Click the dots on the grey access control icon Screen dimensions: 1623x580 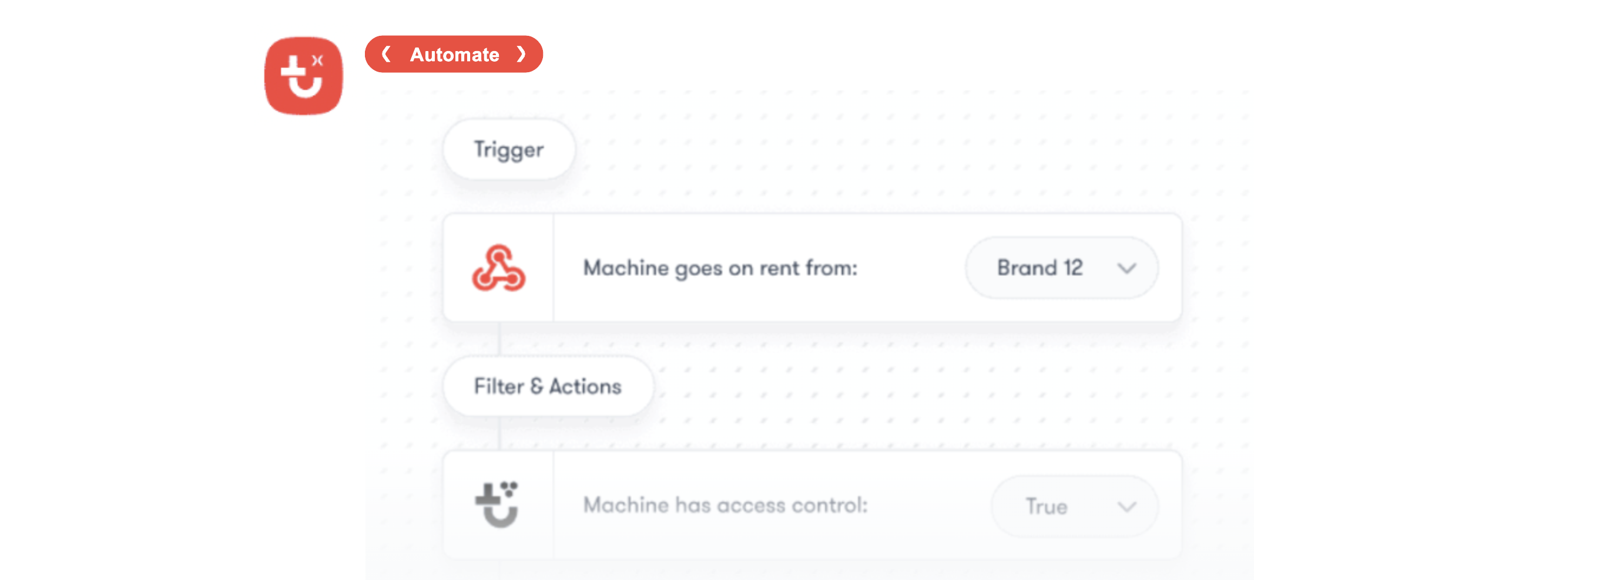click(x=509, y=488)
